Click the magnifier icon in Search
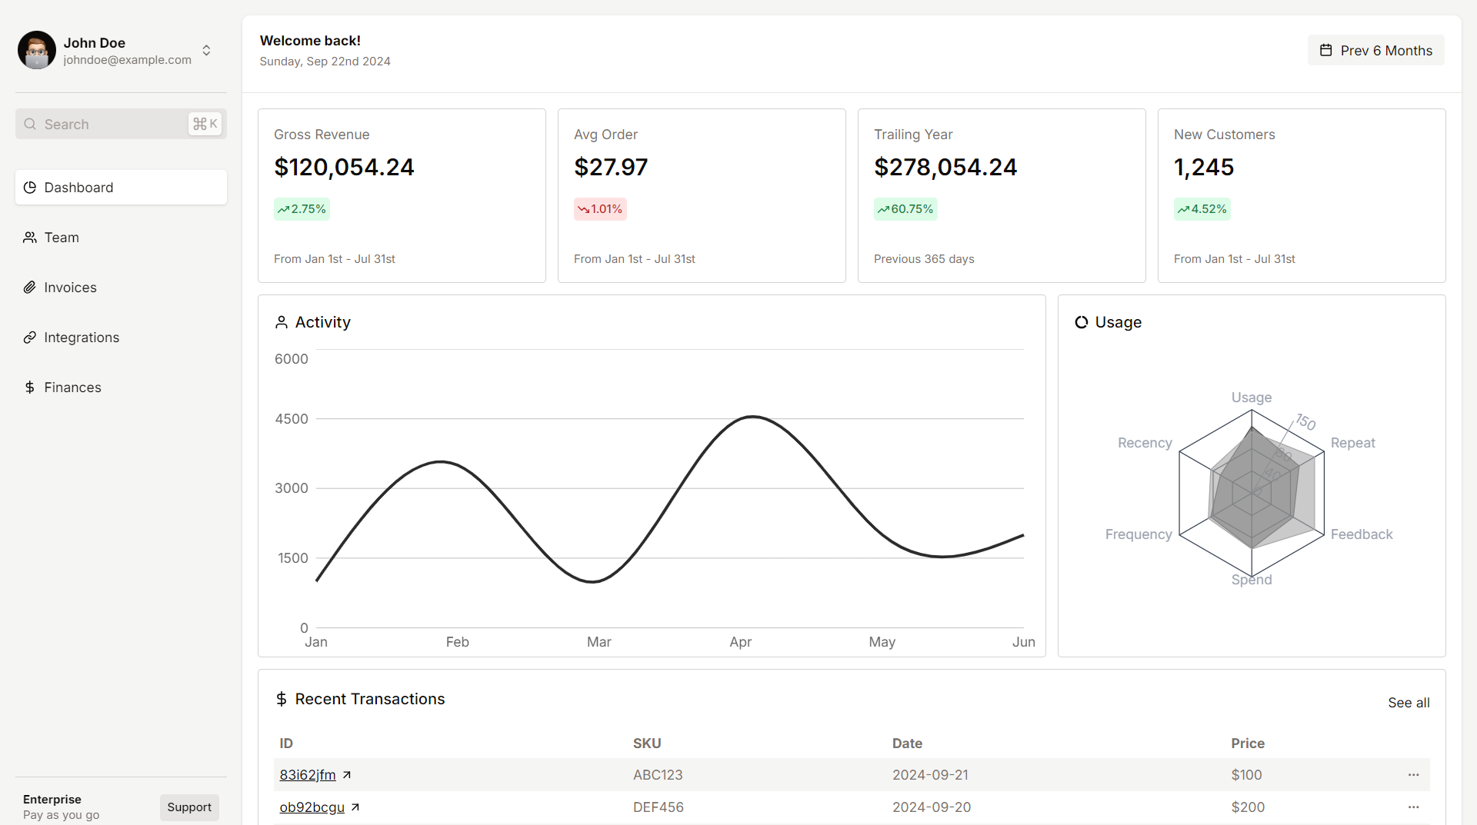Image resolution: width=1477 pixels, height=825 pixels. [30, 124]
